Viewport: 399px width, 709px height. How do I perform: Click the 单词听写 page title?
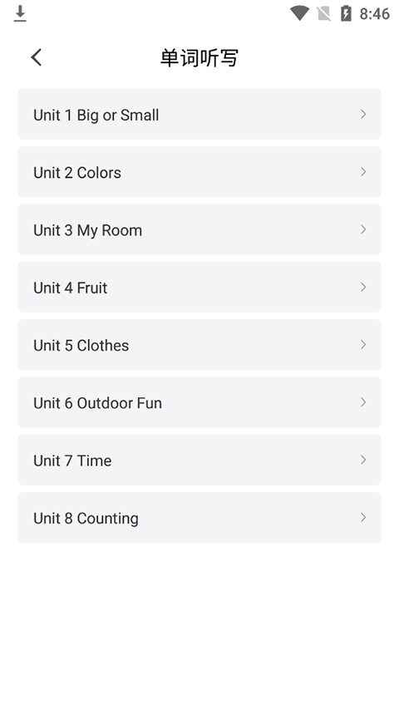pyautogui.click(x=199, y=58)
